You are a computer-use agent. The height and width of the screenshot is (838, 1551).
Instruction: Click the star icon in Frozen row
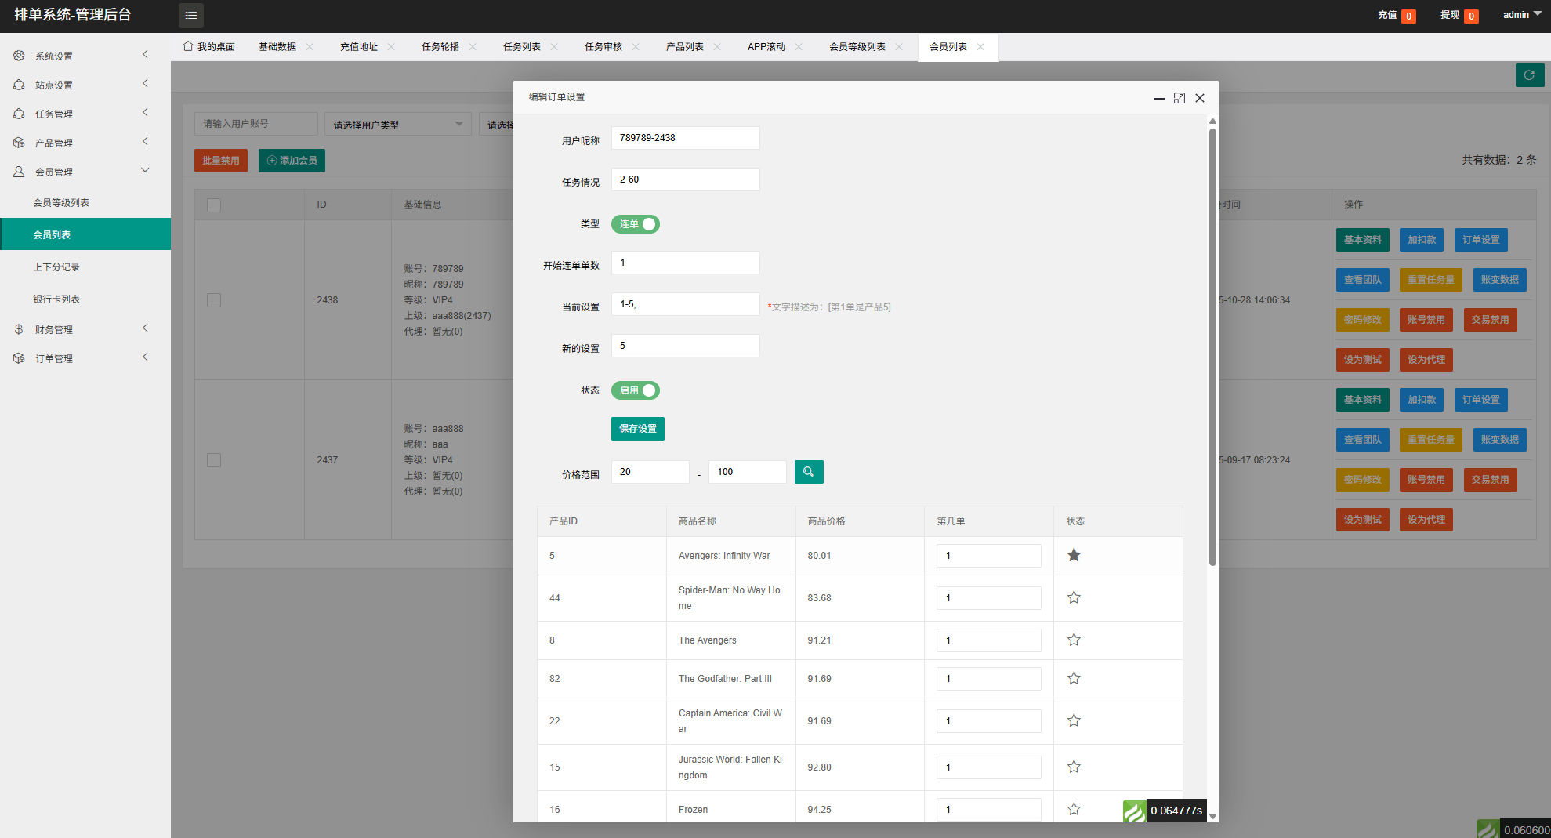point(1074,810)
